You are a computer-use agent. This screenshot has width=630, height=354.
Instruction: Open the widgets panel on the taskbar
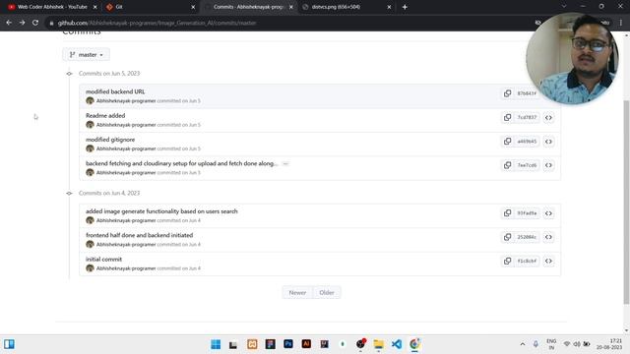pyautogui.click(x=9, y=344)
